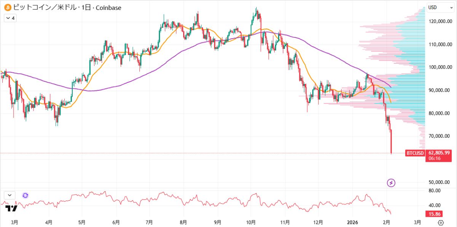Expand the collapsed indicator legend showing 4
457x227 pixels.
pyautogui.click(x=10, y=18)
